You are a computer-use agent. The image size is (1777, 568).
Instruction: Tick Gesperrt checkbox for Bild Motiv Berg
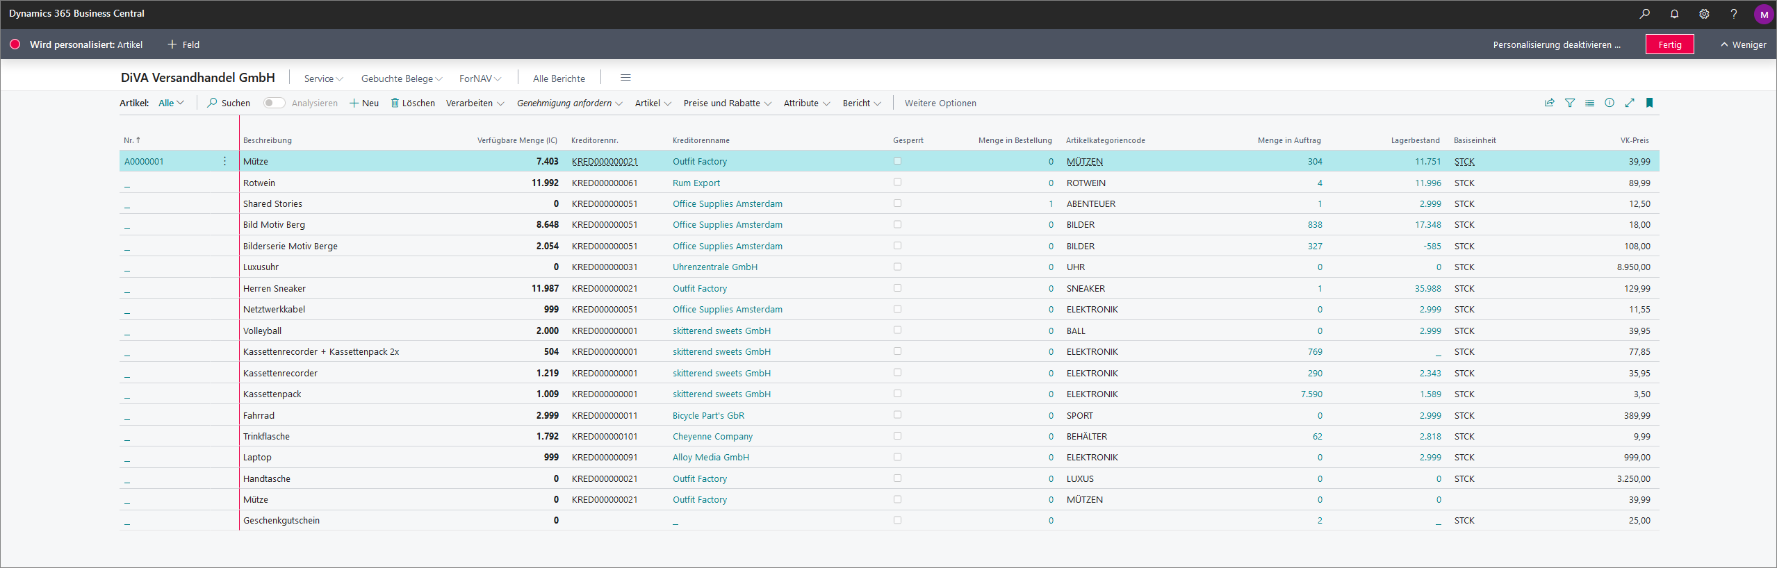[x=897, y=224]
